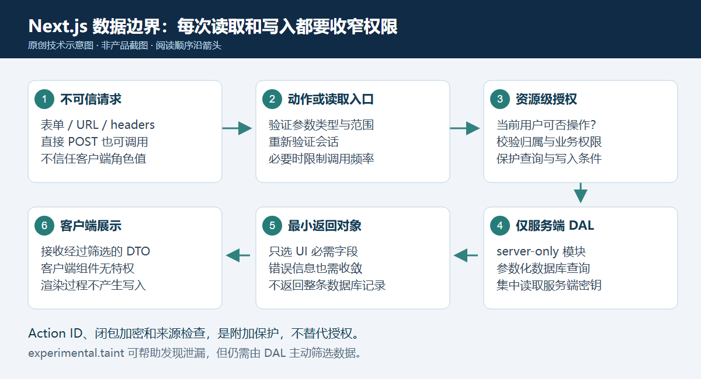The height and width of the screenshot is (379, 701).
Task: Click the line "客户端组件无特权"
Action: tap(88, 268)
